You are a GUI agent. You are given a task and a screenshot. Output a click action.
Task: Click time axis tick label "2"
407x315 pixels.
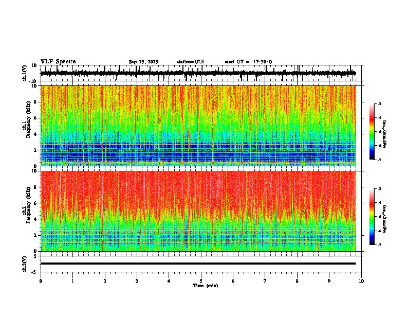tap(105, 281)
